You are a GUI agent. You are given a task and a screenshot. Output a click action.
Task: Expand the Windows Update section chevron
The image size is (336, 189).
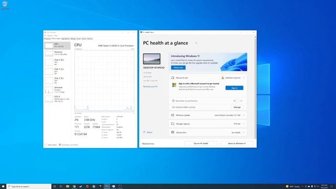pyautogui.click(x=244, y=115)
